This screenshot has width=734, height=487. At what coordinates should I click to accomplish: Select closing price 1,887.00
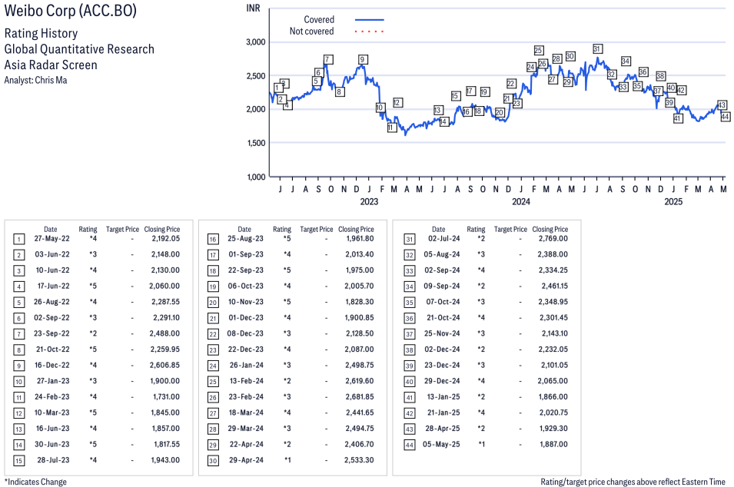[554, 445]
